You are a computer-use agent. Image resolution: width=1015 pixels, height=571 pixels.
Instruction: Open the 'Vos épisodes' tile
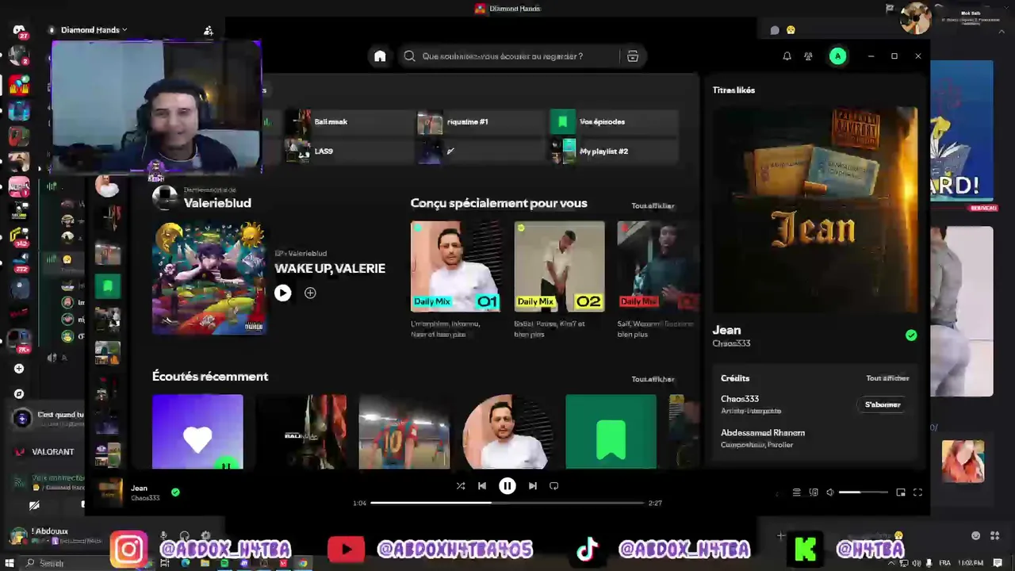(614, 122)
